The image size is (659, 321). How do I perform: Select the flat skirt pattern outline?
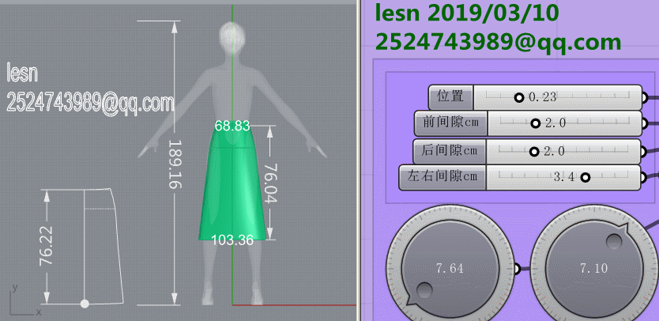pyautogui.click(x=104, y=246)
